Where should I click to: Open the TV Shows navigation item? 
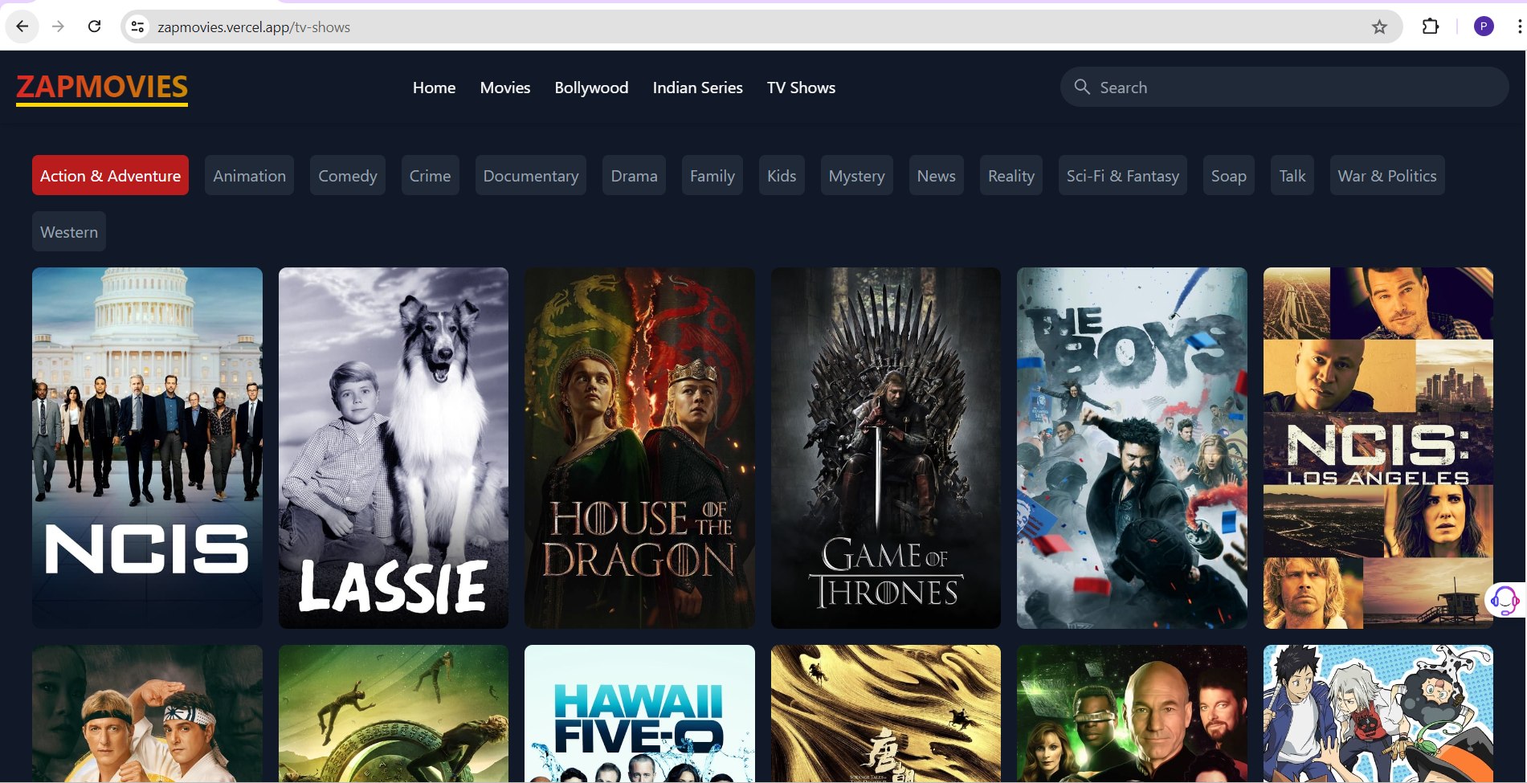click(801, 88)
